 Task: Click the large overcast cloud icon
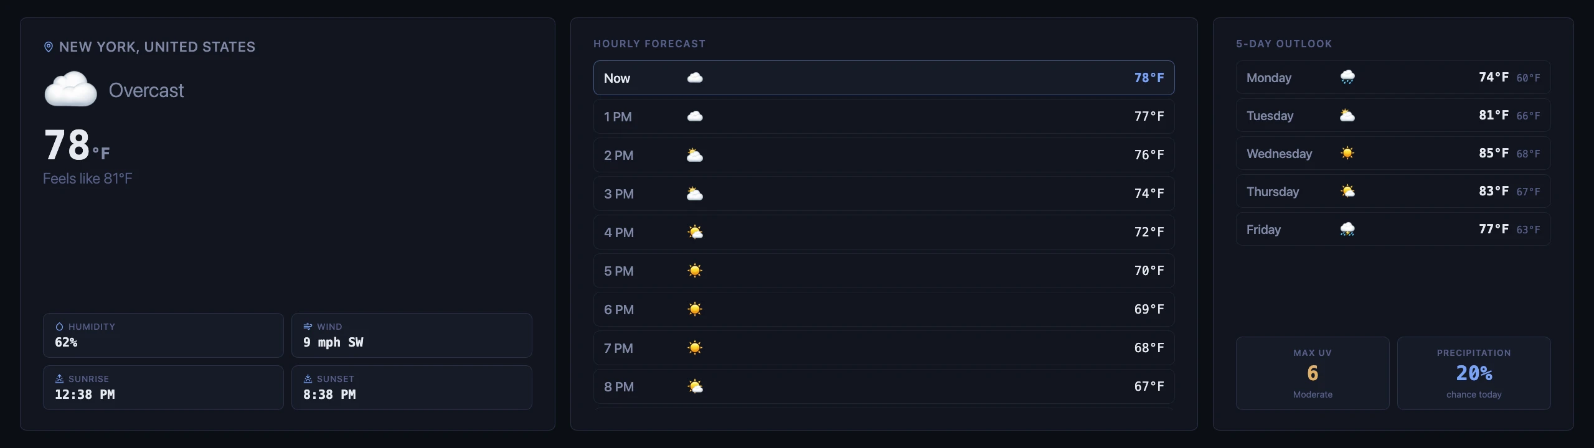[71, 90]
